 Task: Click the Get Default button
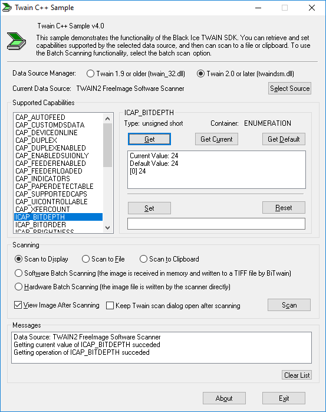(x=284, y=139)
